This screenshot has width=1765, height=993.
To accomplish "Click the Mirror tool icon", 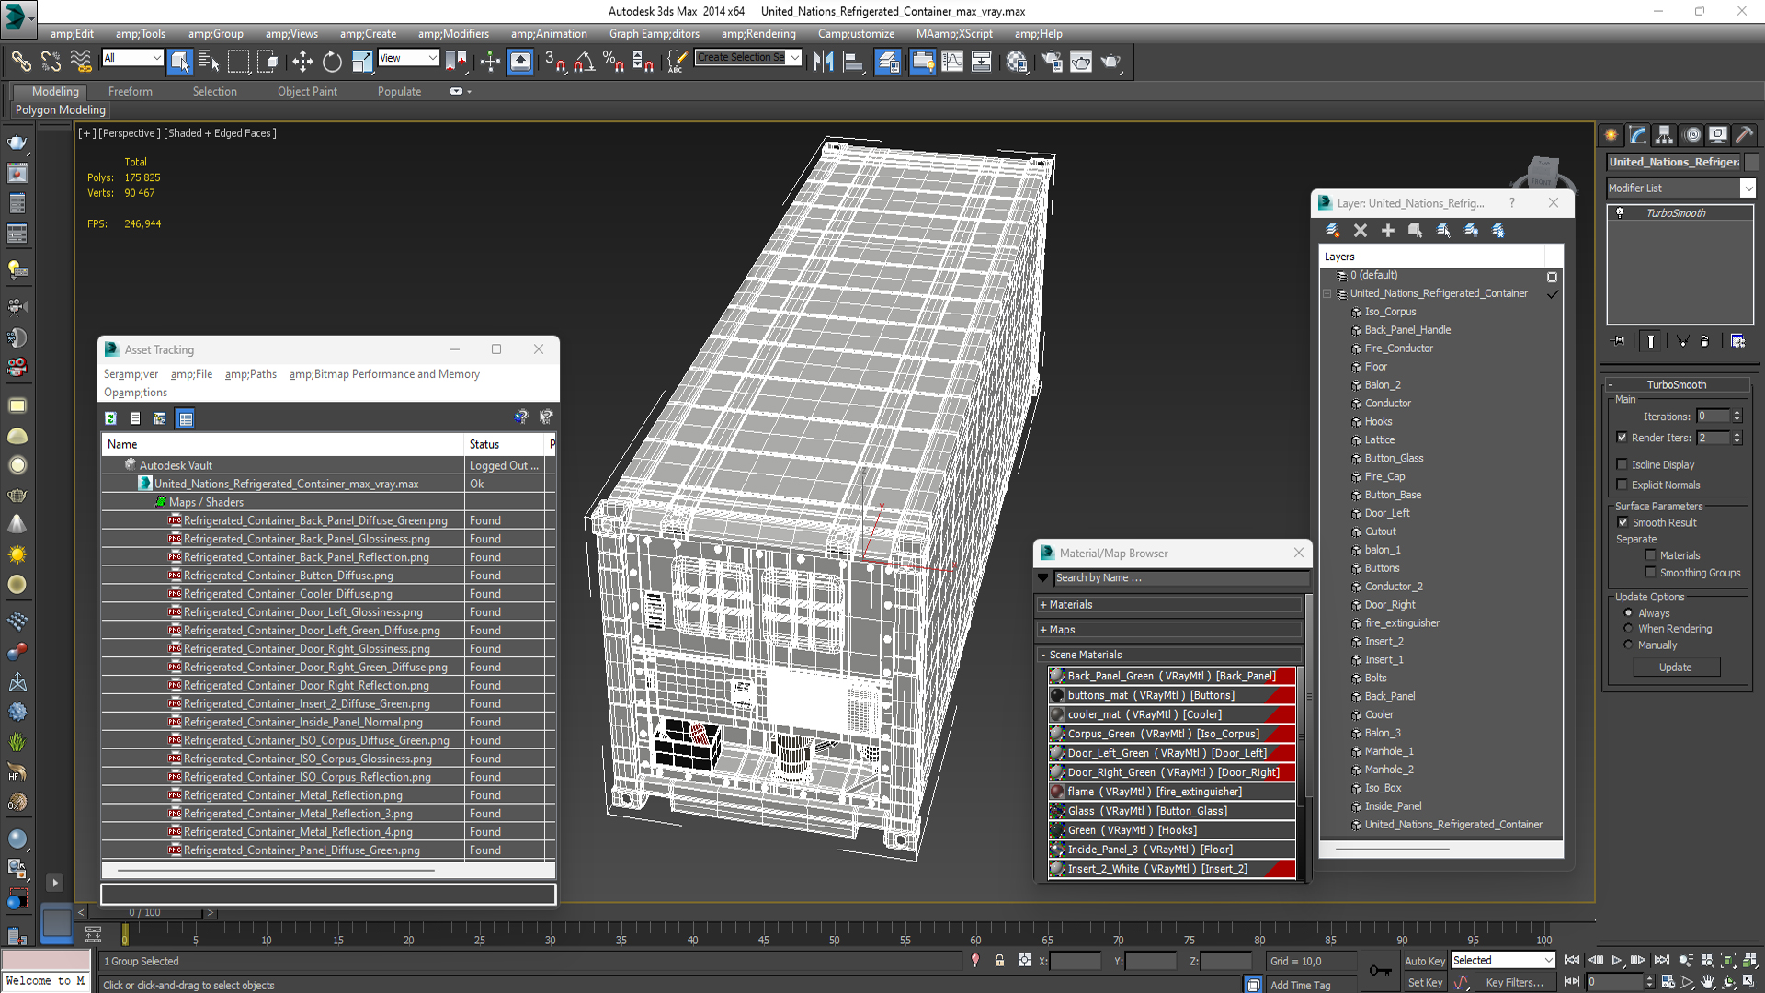I will pyautogui.click(x=824, y=62).
